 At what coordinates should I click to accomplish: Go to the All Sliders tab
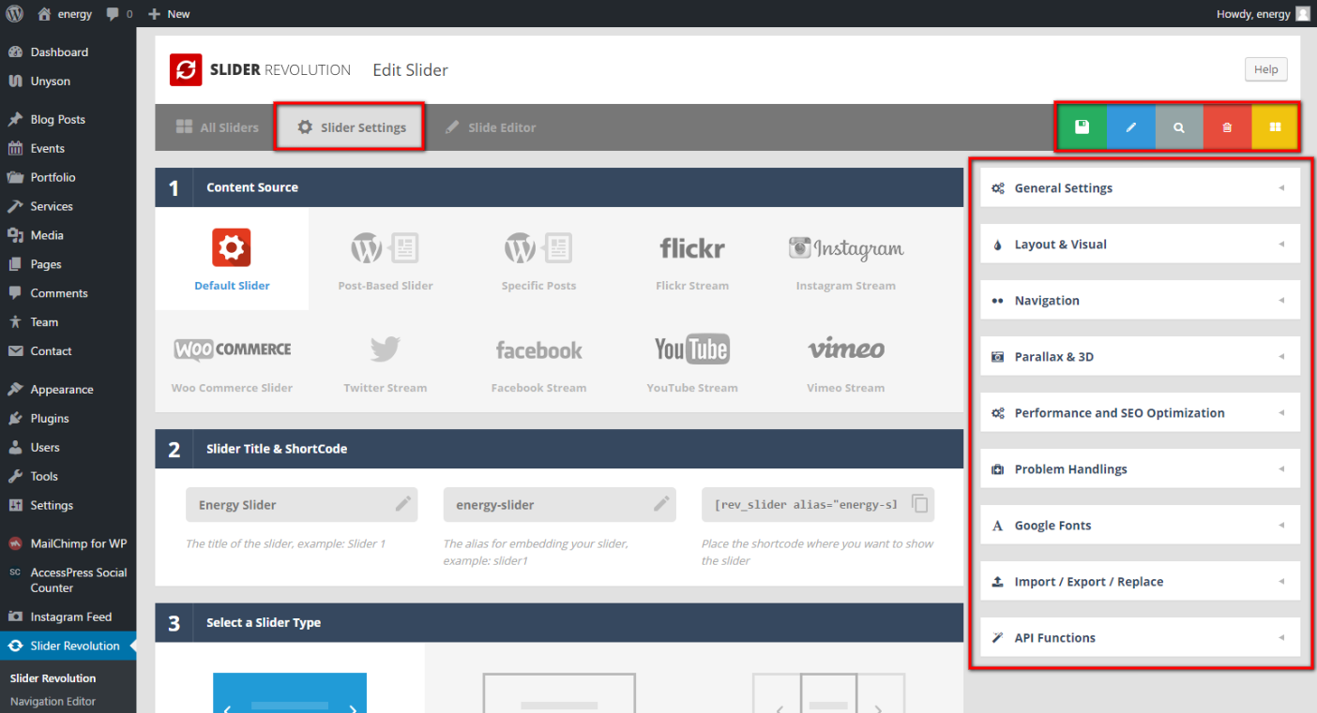(218, 127)
